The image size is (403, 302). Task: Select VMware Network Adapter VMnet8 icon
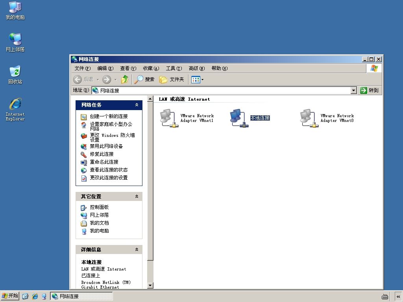pos(309,118)
